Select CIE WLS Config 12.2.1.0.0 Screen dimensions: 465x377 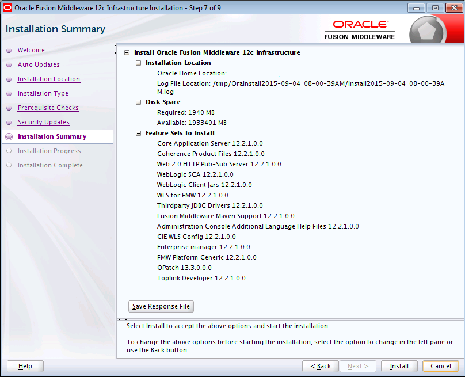click(196, 237)
